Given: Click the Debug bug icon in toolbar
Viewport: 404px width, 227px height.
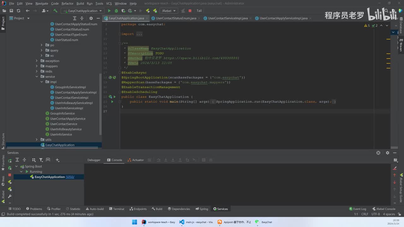Looking at the screenshot, I should [x=116, y=11].
